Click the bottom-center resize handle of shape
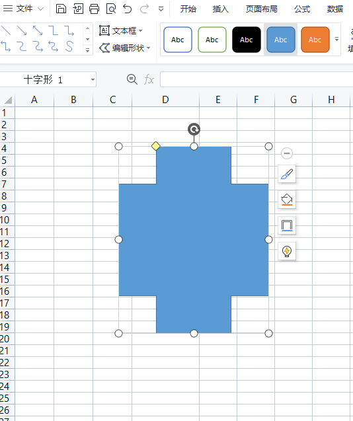The width and height of the screenshot is (353, 421). tap(194, 334)
